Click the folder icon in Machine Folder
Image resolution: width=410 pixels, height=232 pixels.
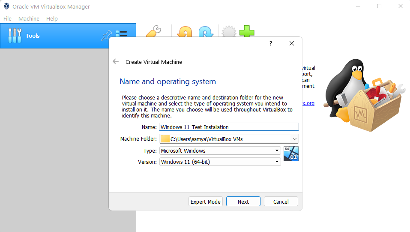[x=165, y=139]
